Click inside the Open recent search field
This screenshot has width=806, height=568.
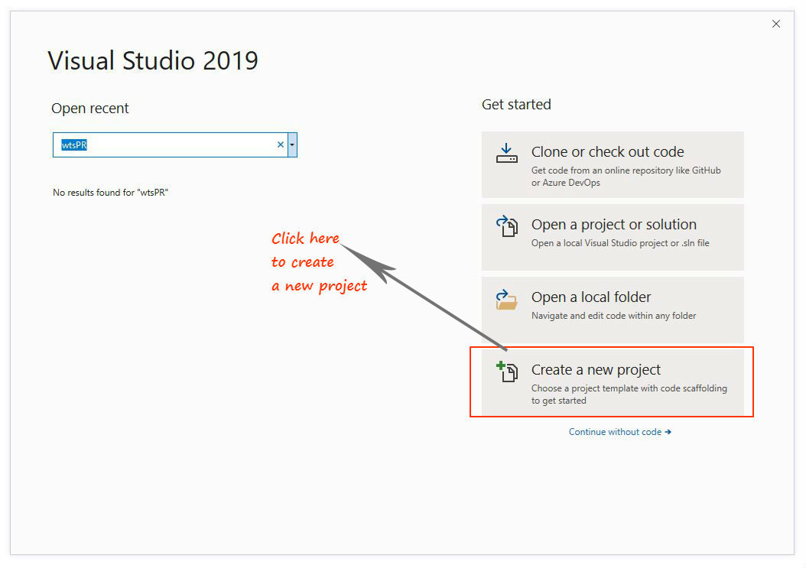pyautogui.click(x=168, y=145)
